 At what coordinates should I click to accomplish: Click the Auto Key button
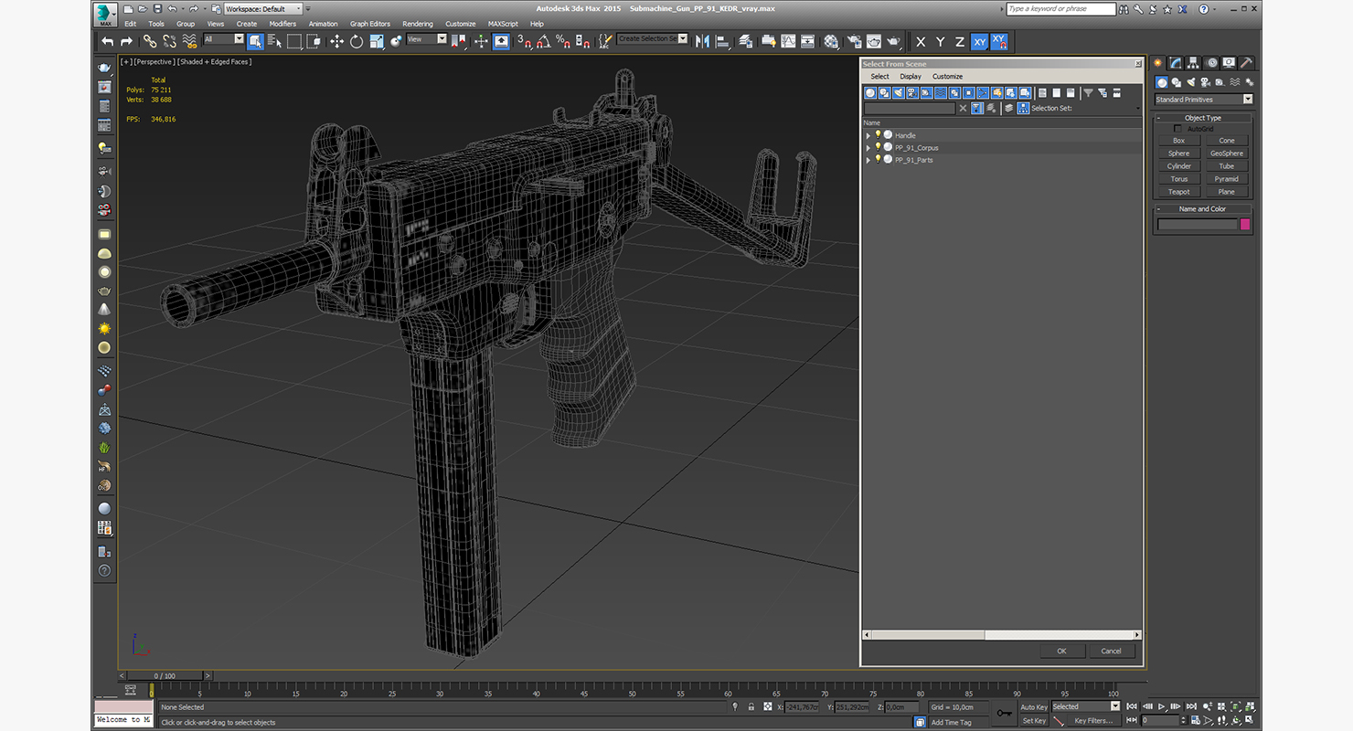[1034, 706]
